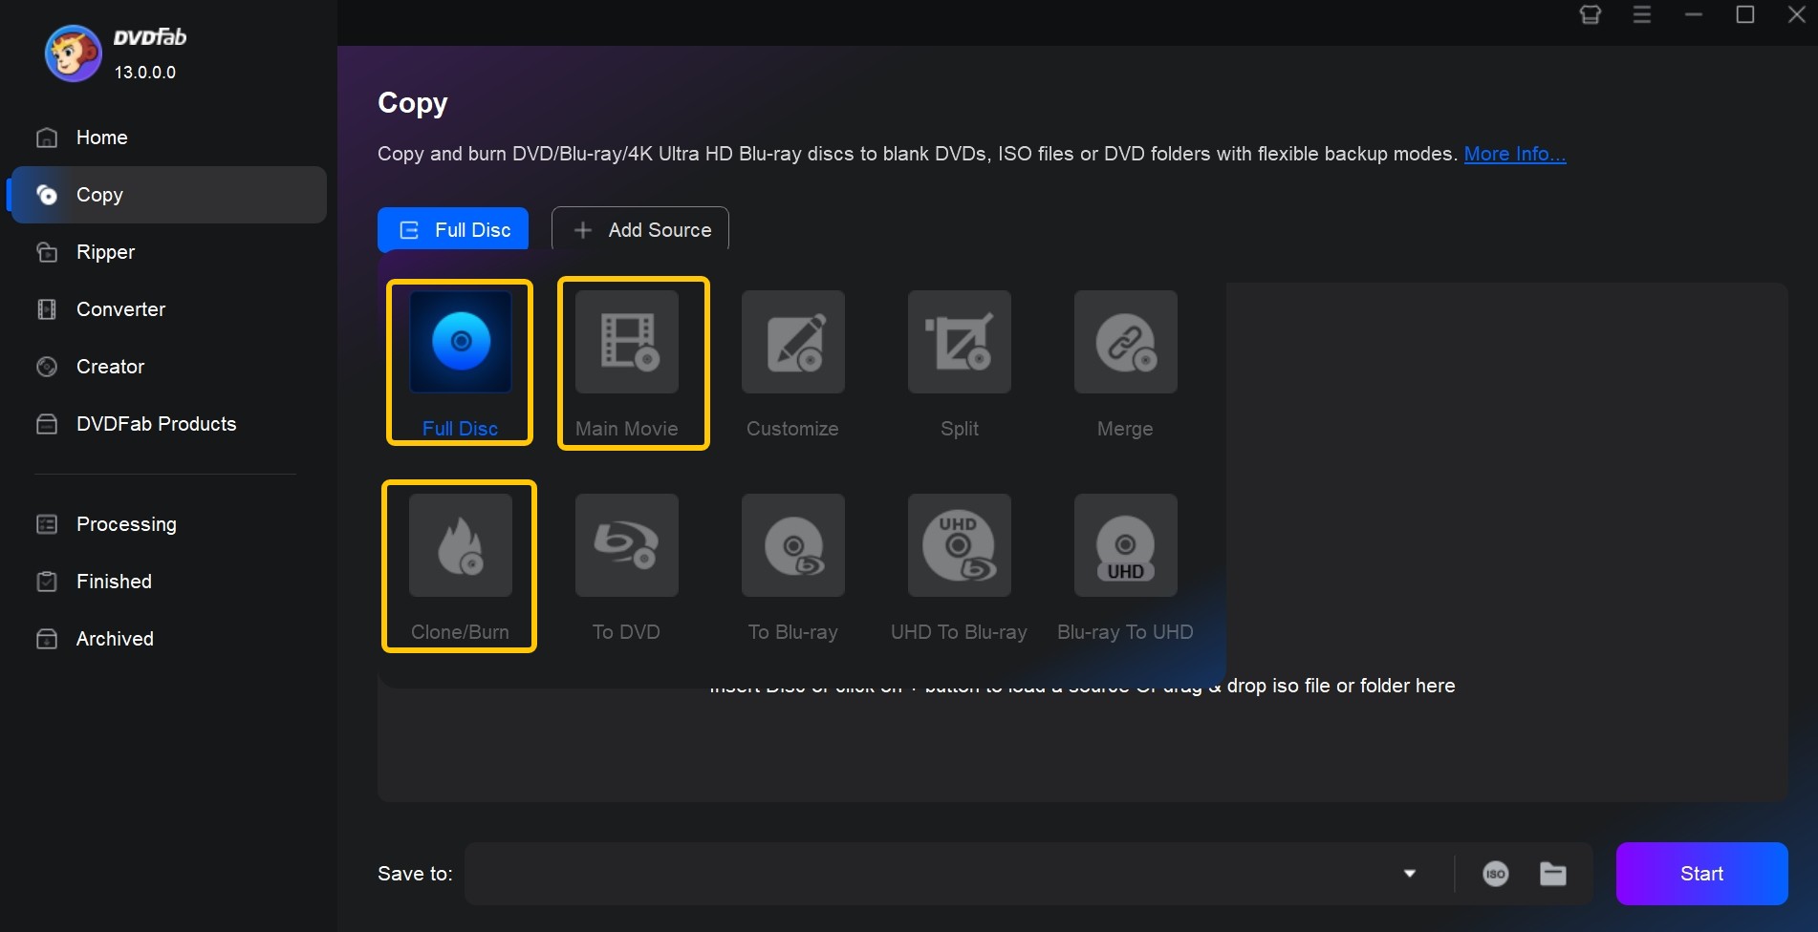Open the Ripper module
The width and height of the screenshot is (1818, 932).
pos(168,252)
